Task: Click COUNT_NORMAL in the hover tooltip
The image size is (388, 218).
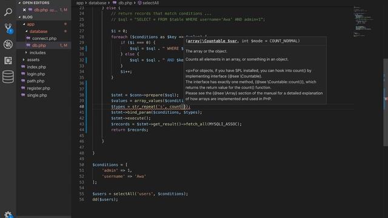Action: coord(283,41)
